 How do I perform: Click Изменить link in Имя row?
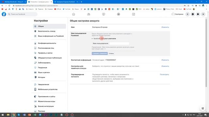tap(165, 27)
